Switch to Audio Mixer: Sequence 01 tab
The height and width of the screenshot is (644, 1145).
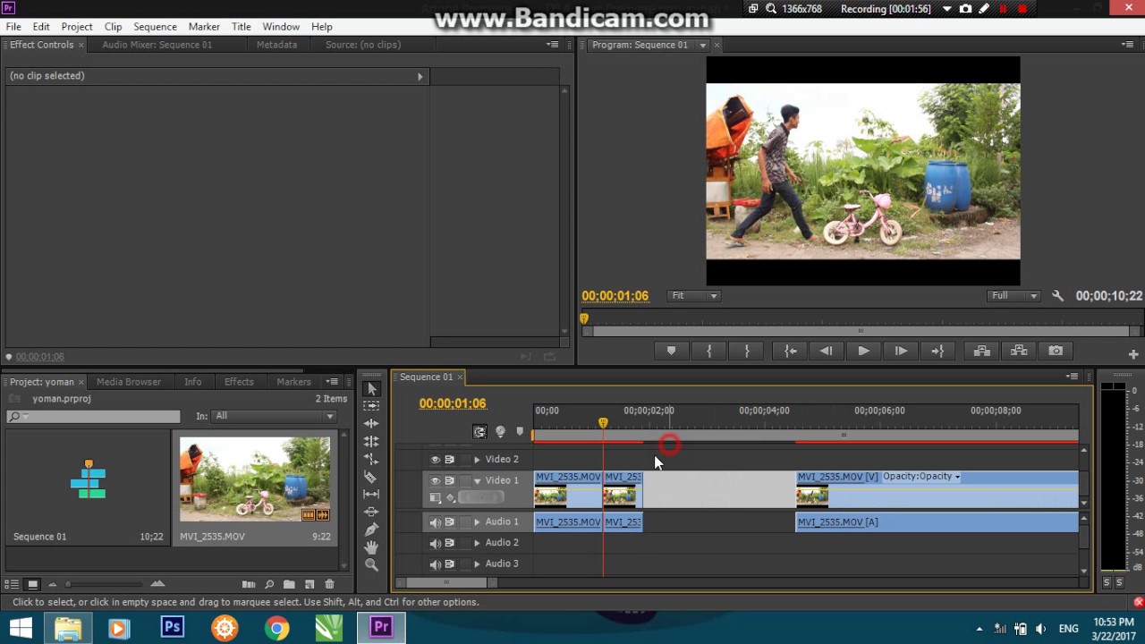click(157, 45)
